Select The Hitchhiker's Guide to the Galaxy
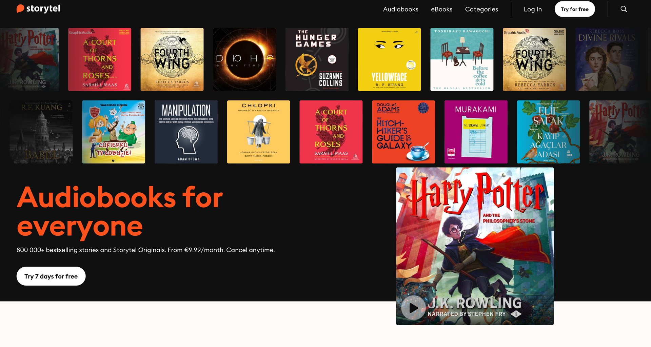Screen dimensions: 651x347 click(403, 132)
